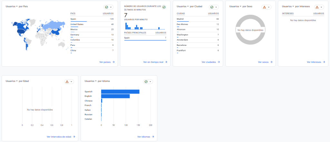
Task: Click warning triangle icon in Edad card
Action: 67,82
